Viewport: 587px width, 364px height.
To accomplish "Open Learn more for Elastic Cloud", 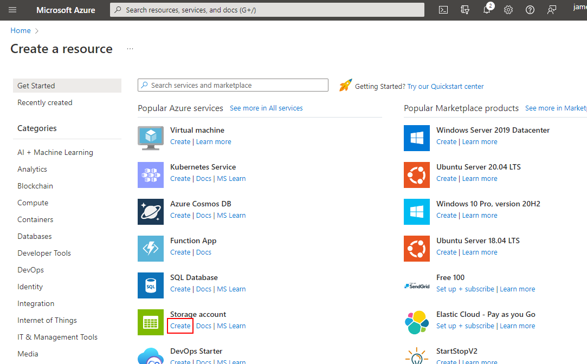I will 518,326.
